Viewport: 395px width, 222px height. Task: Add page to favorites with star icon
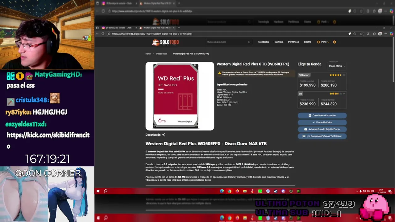pyautogui.click(x=361, y=34)
